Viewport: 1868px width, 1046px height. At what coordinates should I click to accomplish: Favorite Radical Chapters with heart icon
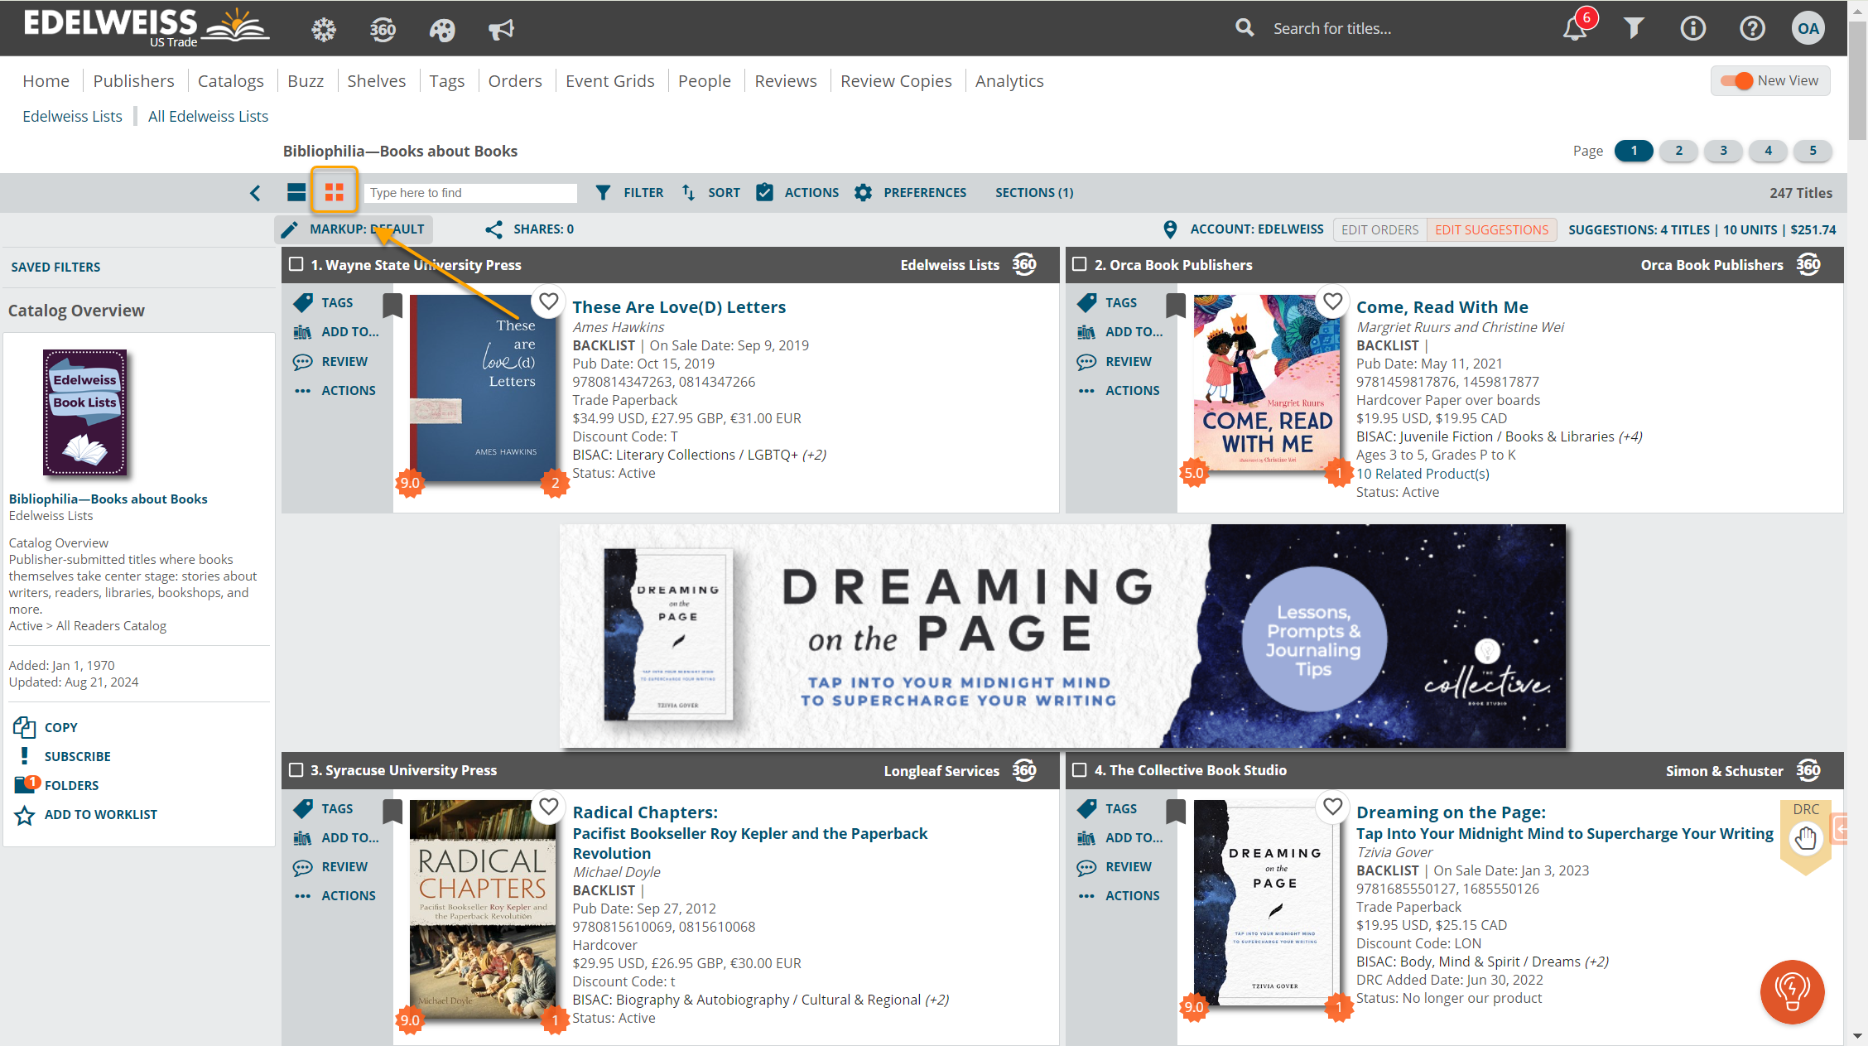click(x=548, y=807)
